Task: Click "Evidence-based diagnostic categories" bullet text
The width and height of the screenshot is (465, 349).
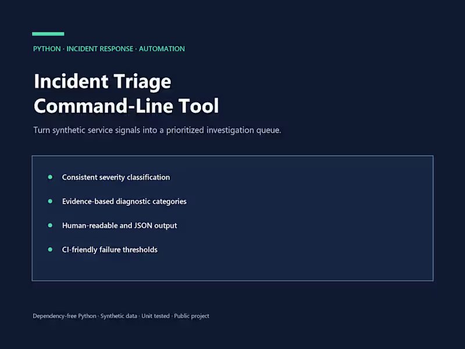Action: click(x=124, y=201)
